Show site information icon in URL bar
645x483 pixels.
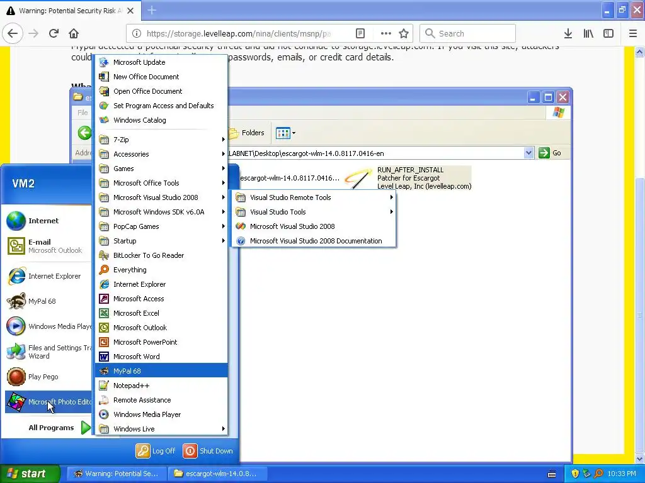pos(137,33)
